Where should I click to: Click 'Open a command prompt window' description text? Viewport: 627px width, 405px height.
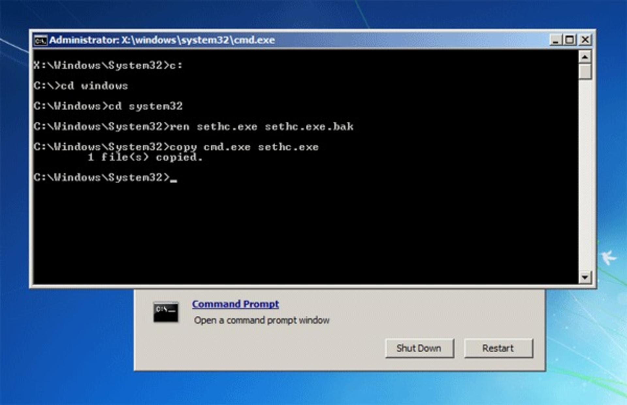tap(262, 320)
